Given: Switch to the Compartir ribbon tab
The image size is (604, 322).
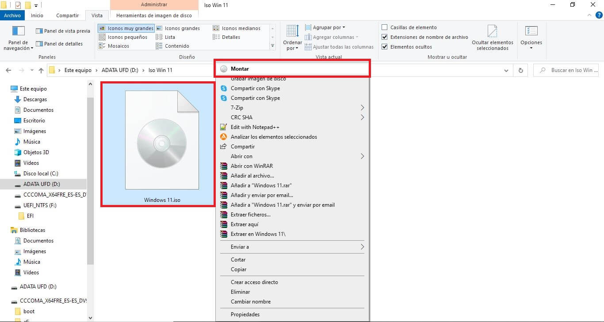Looking at the screenshot, I should tap(67, 15).
